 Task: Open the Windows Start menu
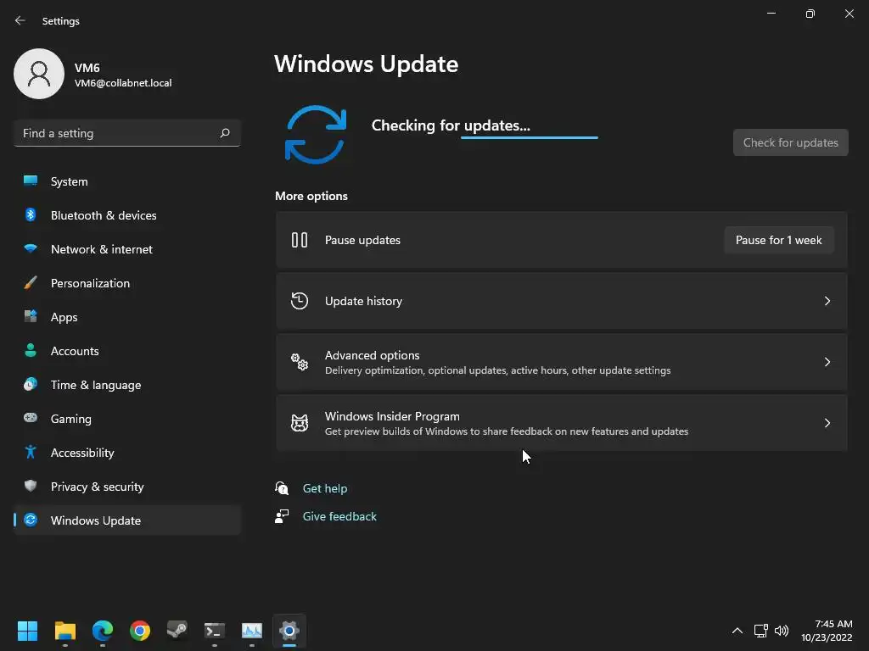click(27, 631)
